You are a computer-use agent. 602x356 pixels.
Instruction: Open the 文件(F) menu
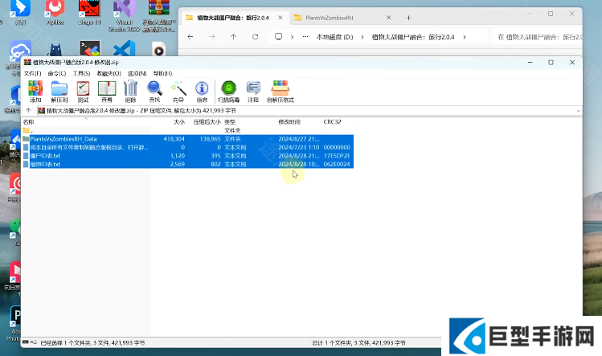(32, 73)
